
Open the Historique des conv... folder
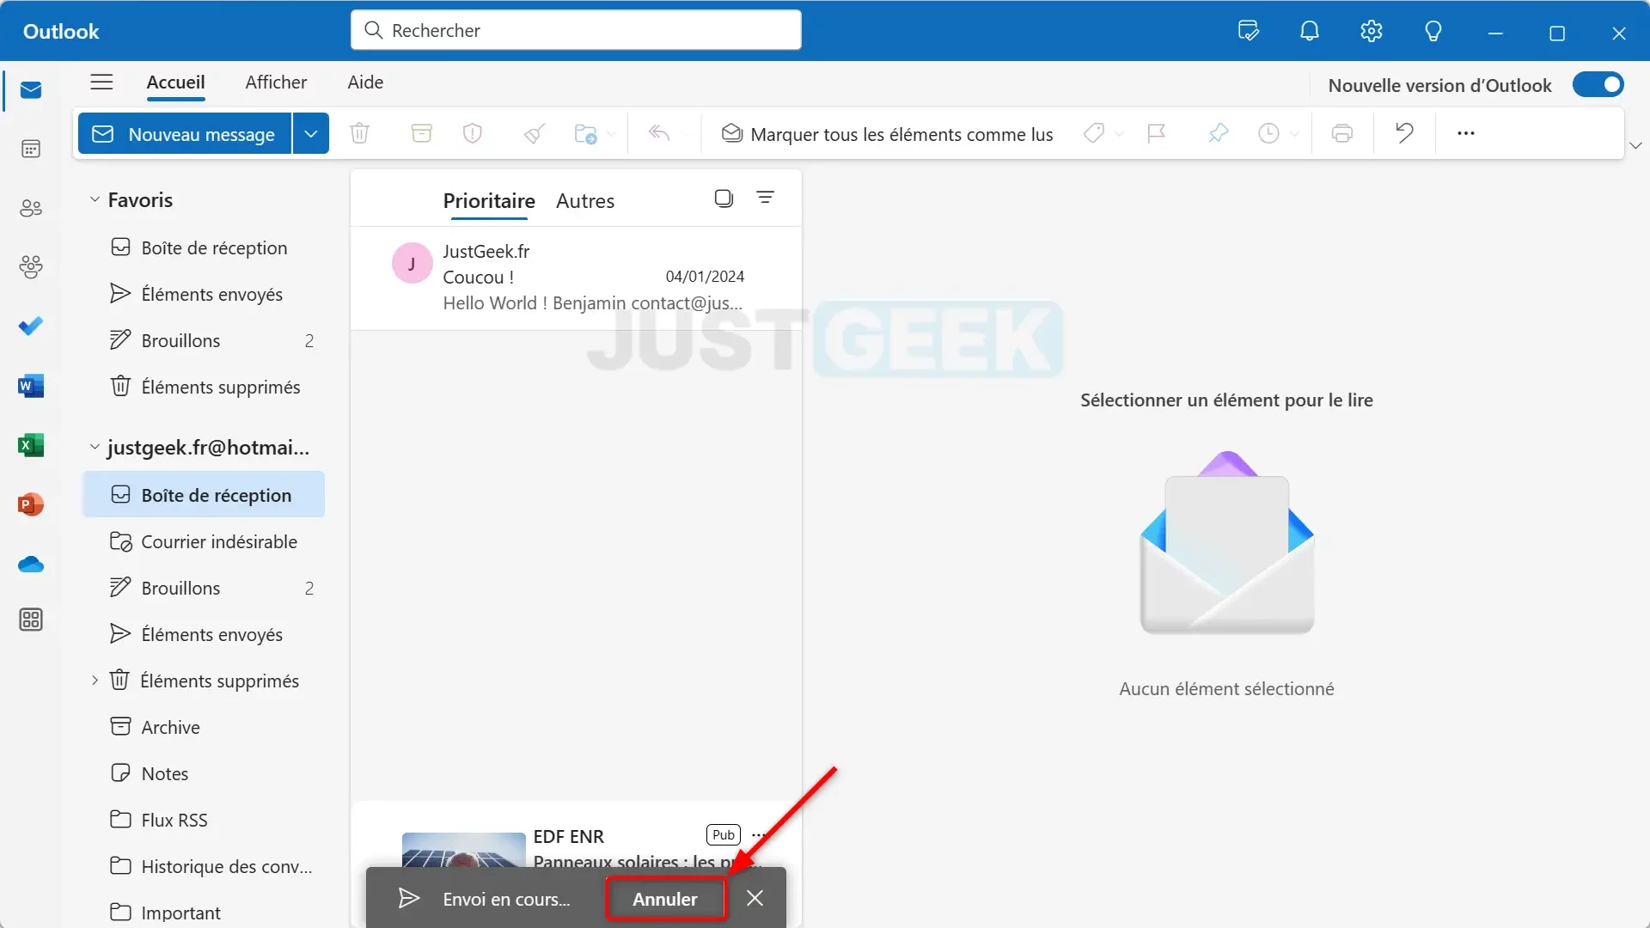pyautogui.click(x=204, y=867)
